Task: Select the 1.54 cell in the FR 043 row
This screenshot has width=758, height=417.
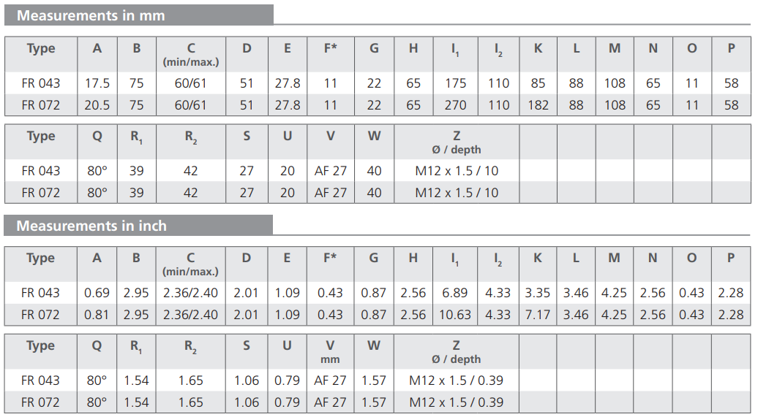Action: pos(137,380)
